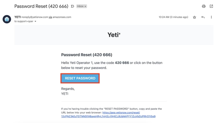Click the reply arrow icon
216x123 pixels.
pos(203,17)
